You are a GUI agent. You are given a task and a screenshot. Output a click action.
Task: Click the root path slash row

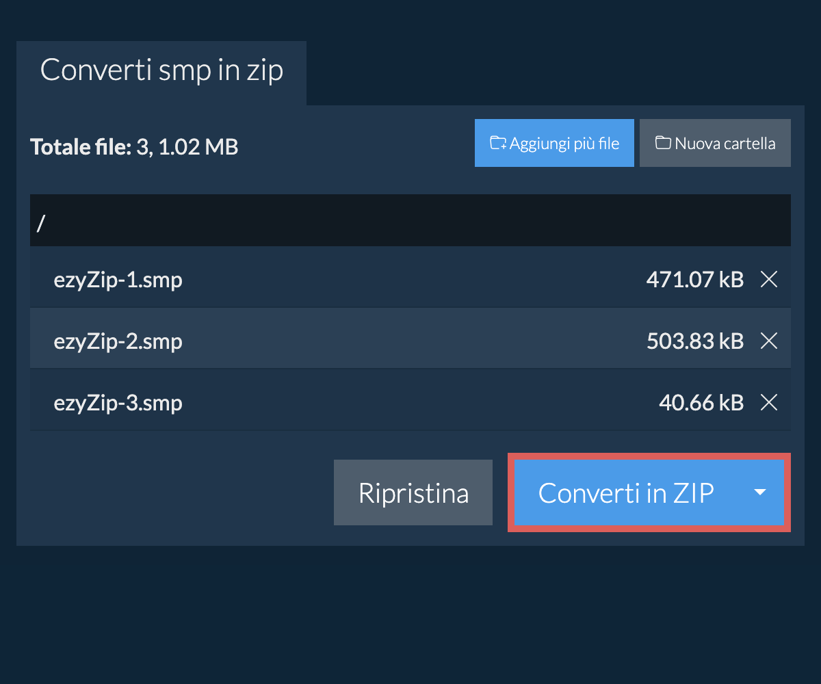point(410,220)
